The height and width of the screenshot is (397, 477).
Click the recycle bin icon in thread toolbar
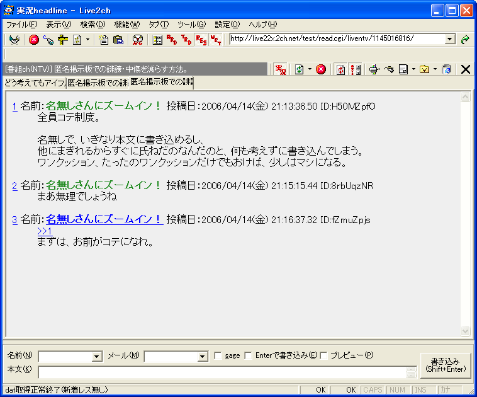coord(446,69)
